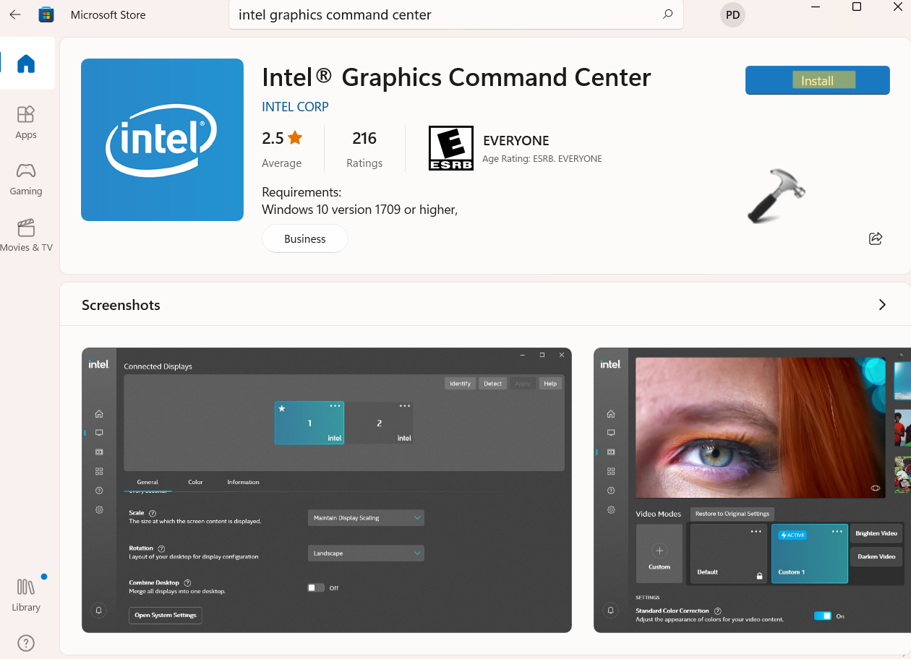Open the Connected Displays screenshot thumbnail
Image resolution: width=911 pixels, height=659 pixels.
point(327,490)
